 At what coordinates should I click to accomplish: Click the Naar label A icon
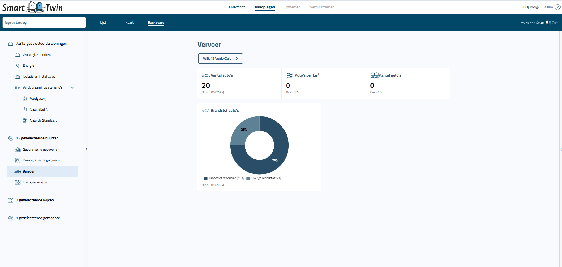point(25,109)
